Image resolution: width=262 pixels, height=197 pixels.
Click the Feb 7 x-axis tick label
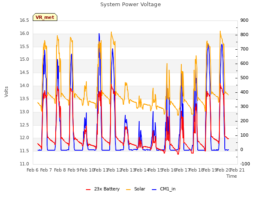(46, 170)
